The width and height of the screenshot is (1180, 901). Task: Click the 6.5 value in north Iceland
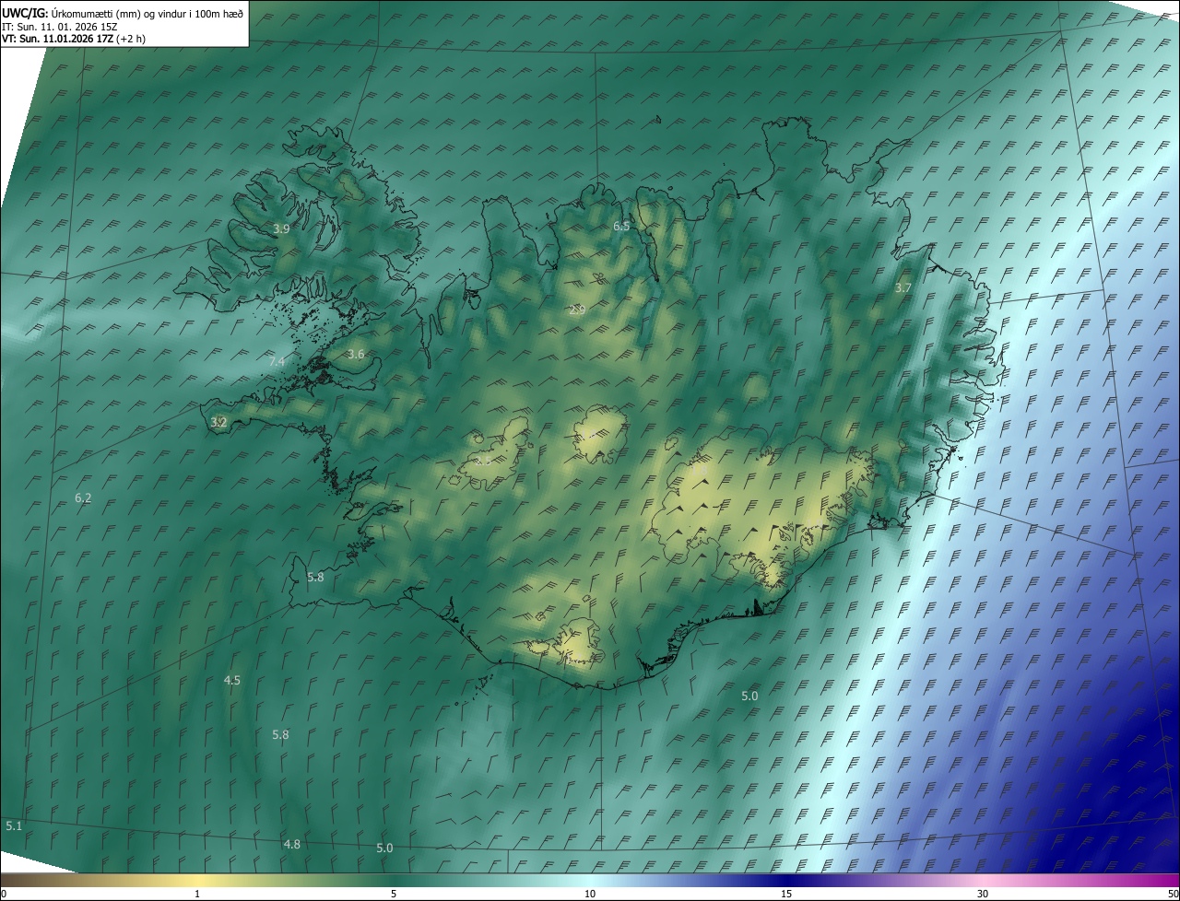622,226
